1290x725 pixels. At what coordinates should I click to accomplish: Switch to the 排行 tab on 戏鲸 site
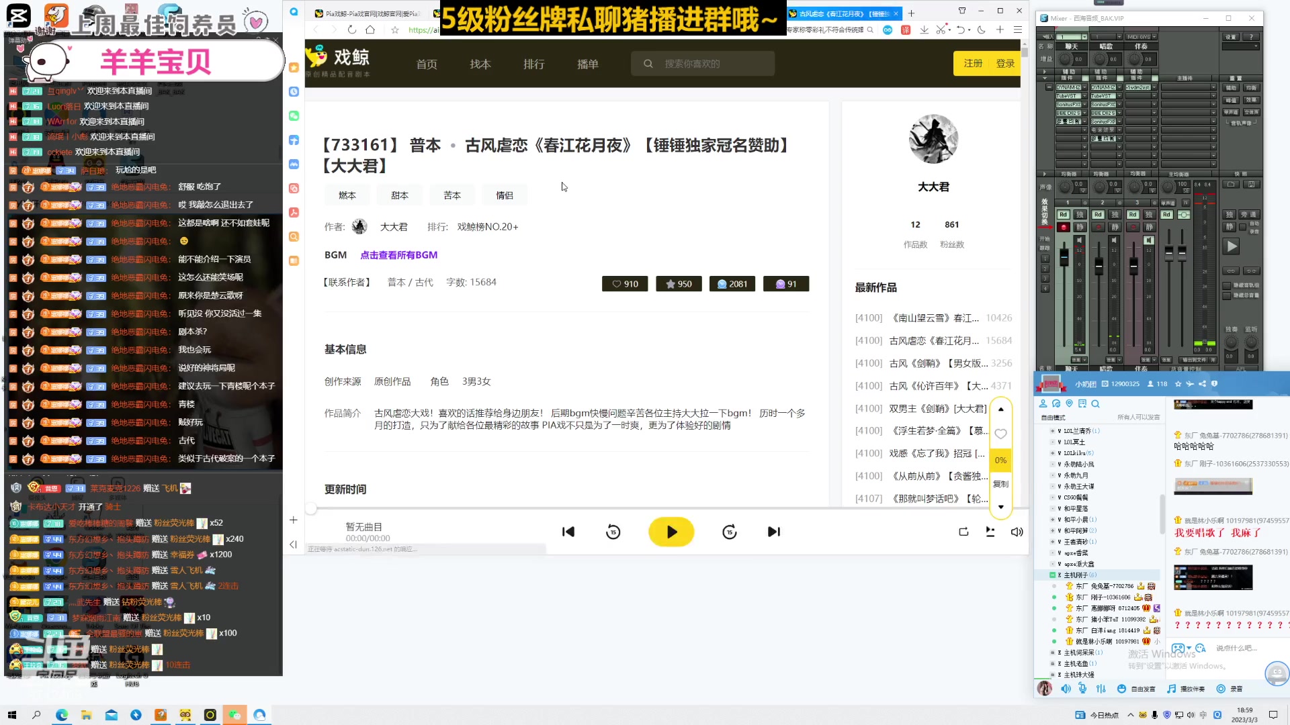[534, 64]
